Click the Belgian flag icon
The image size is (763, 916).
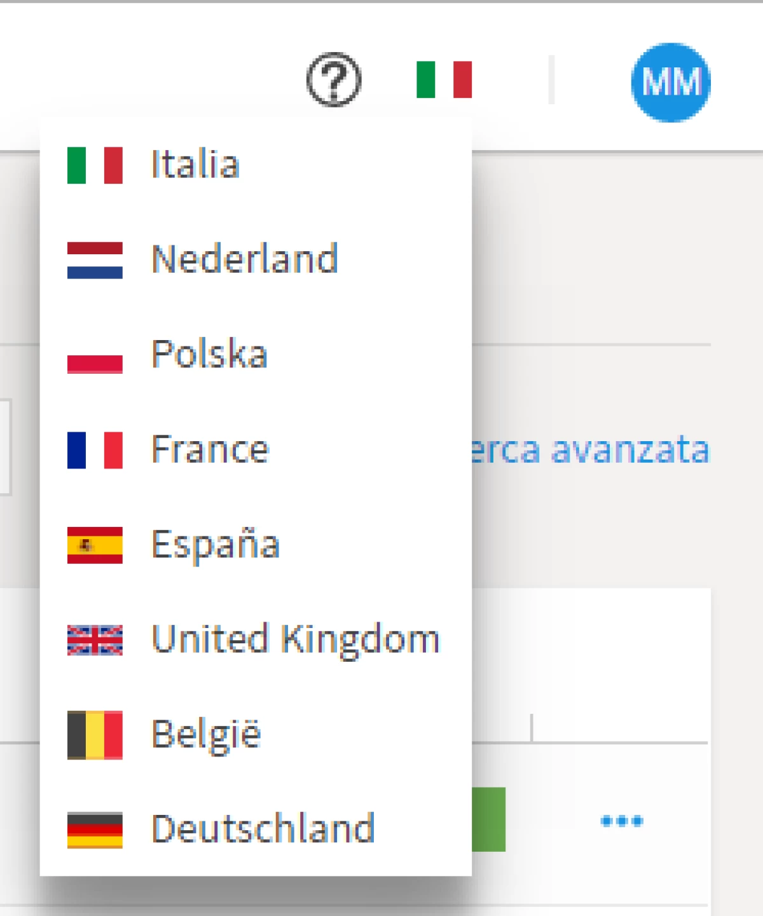click(x=95, y=735)
